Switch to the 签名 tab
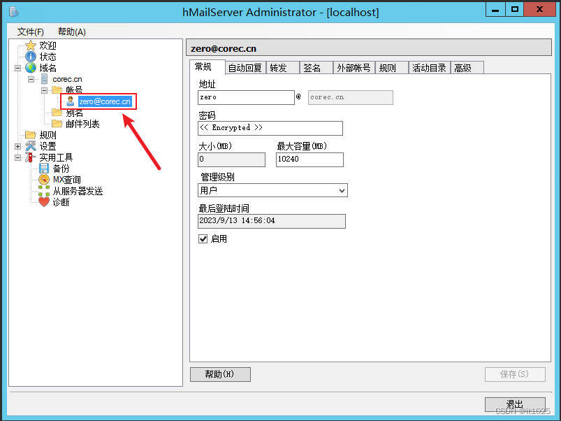This screenshot has width=561, height=421. coord(316,68)
